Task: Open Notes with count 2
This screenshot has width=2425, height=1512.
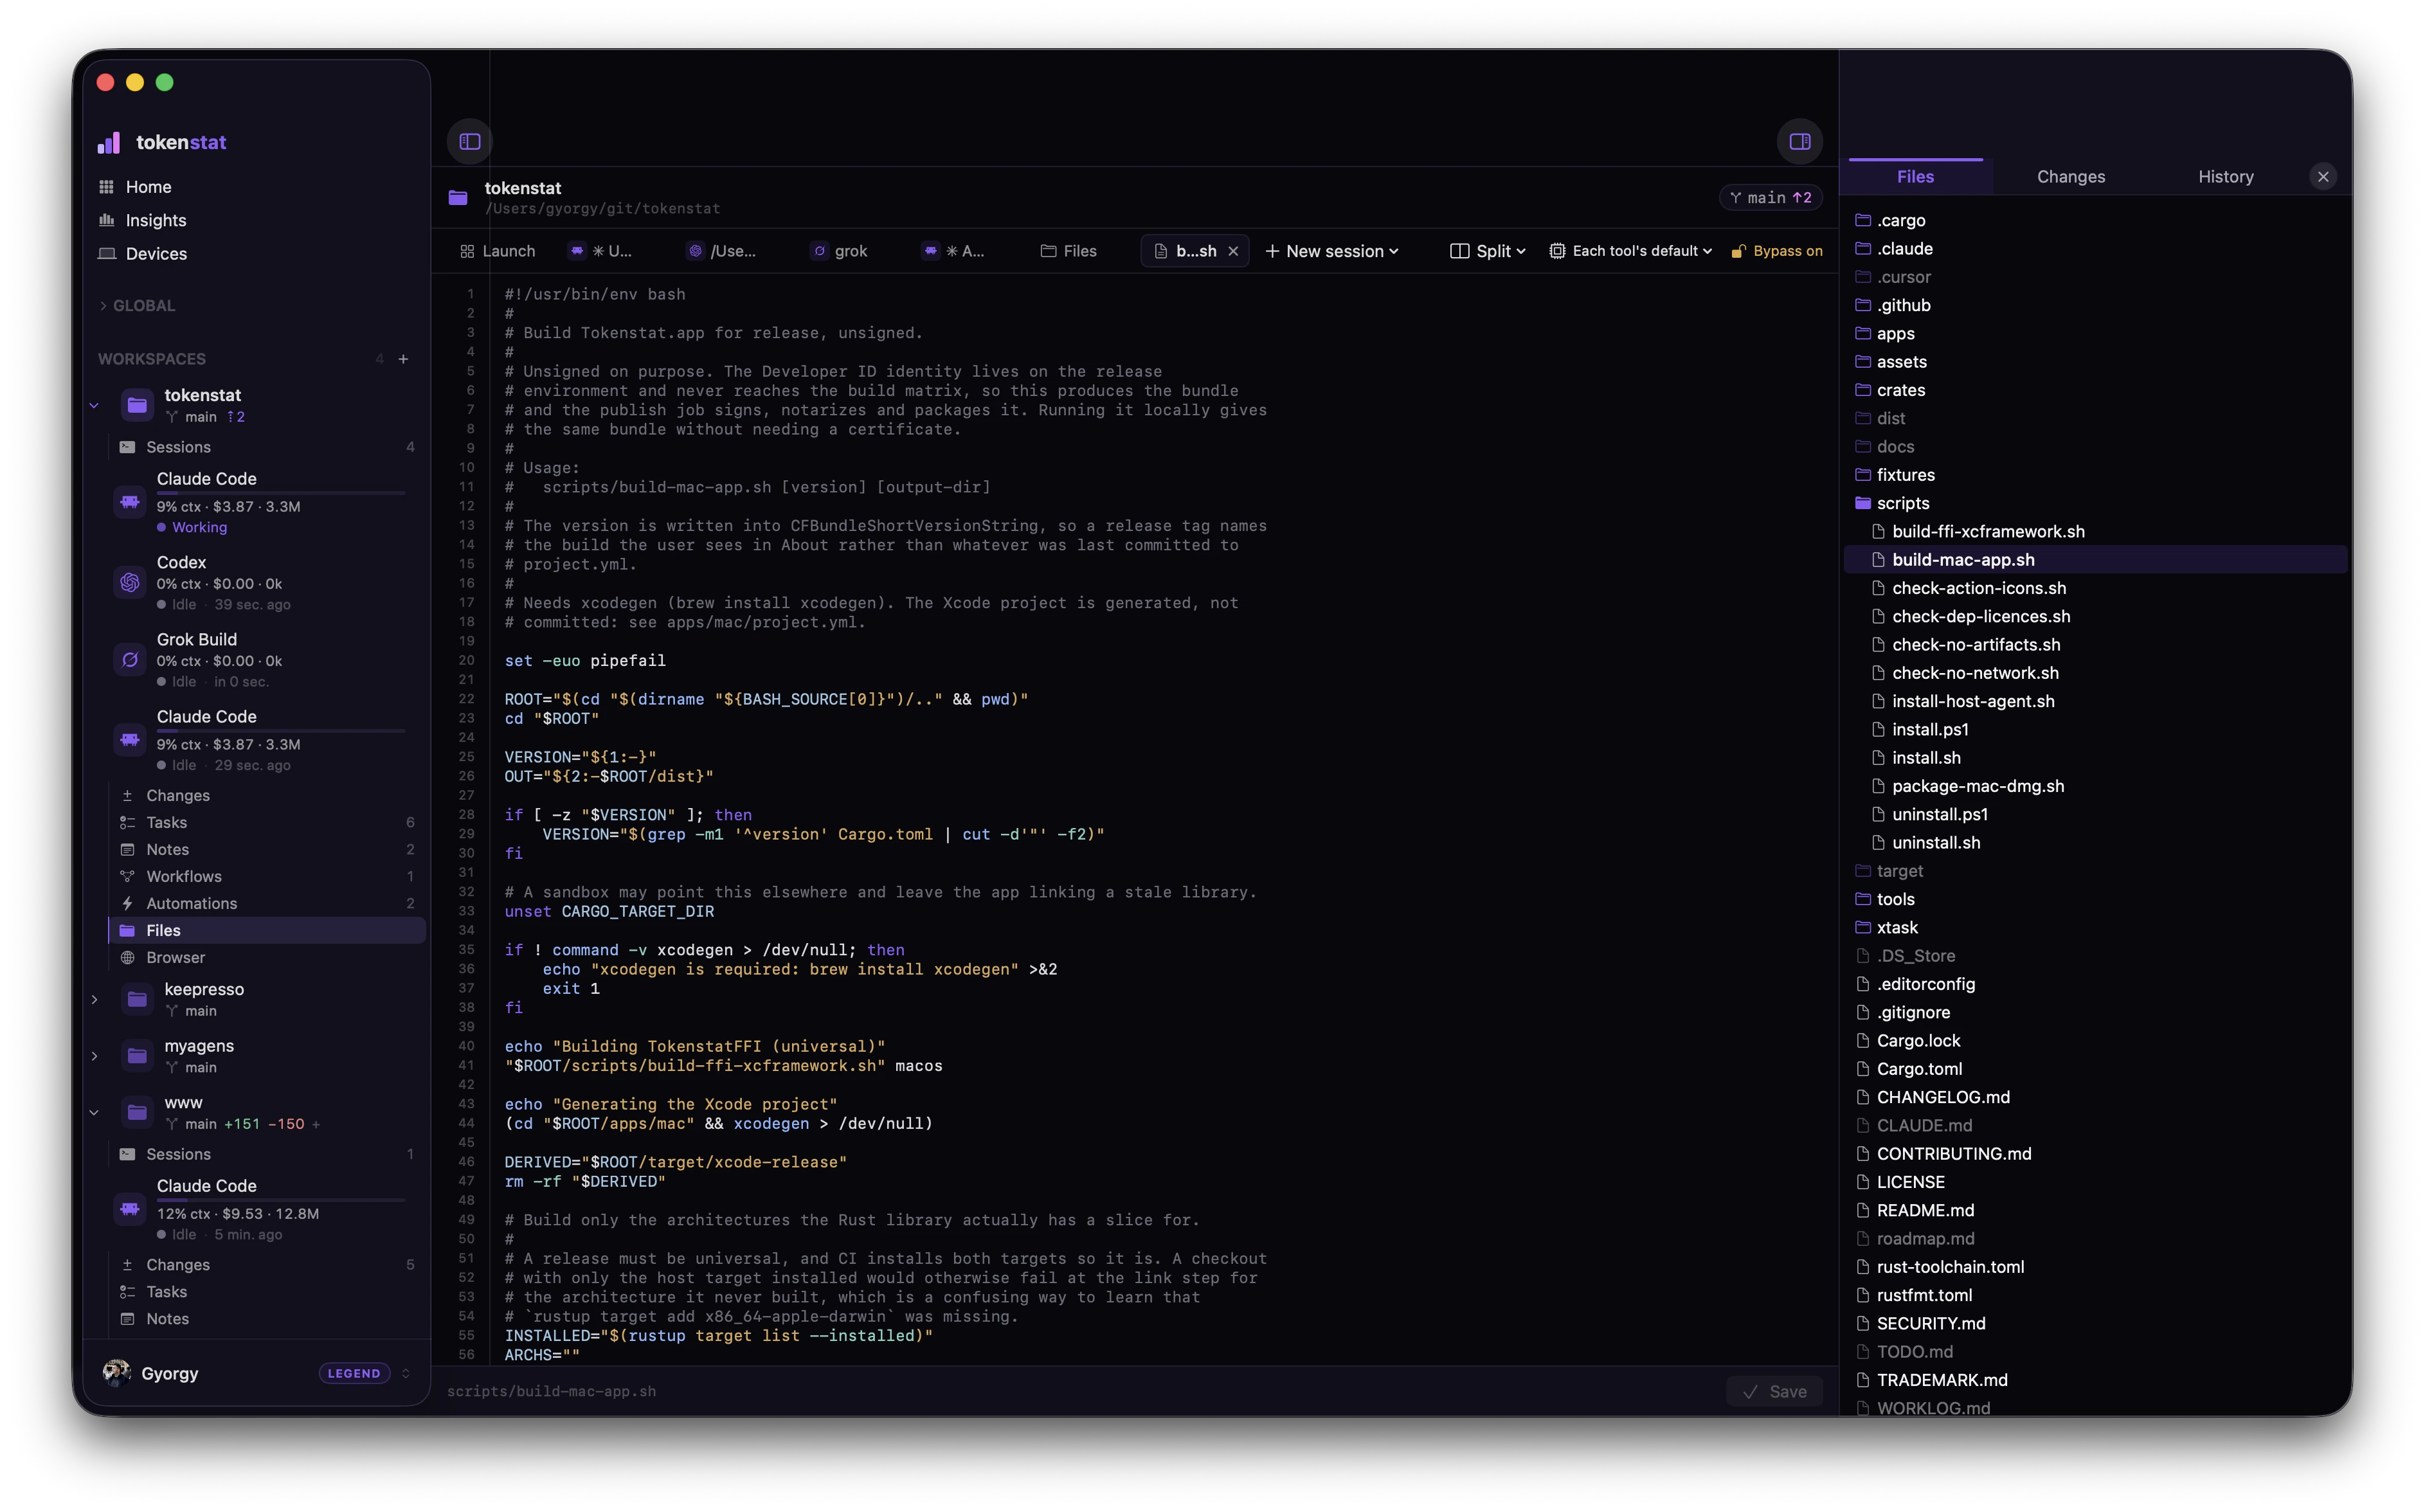Action: coord(266,849)
